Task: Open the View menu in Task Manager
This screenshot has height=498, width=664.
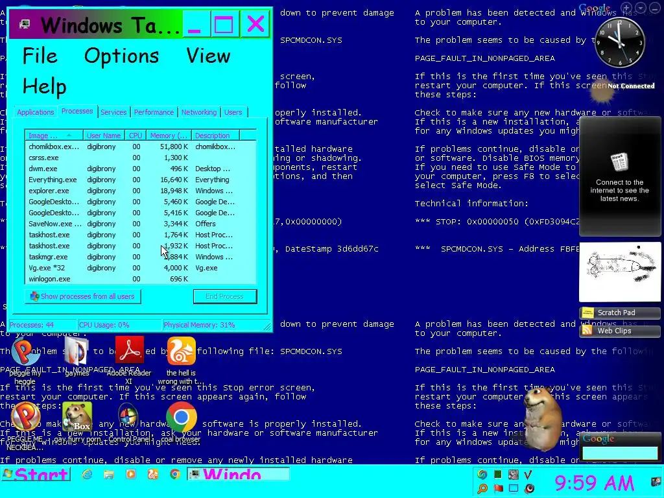Action: (x=208, y=56)
